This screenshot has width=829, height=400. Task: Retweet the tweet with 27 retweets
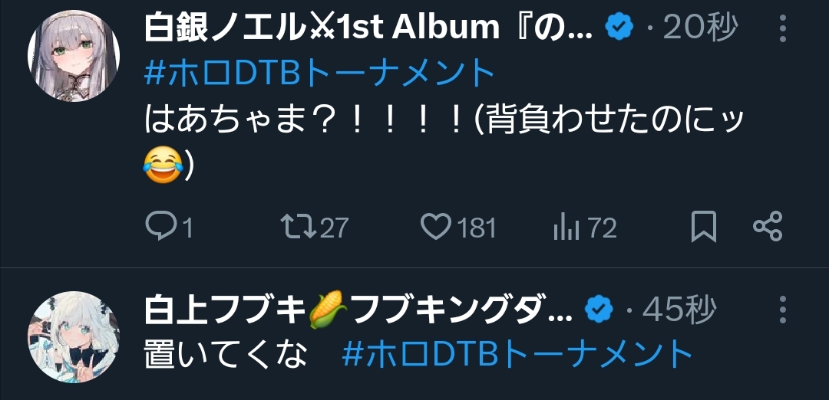click(314, 228)
